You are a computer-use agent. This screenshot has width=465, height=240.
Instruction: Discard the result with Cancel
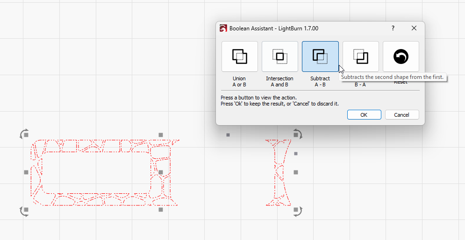click(402, 115)
